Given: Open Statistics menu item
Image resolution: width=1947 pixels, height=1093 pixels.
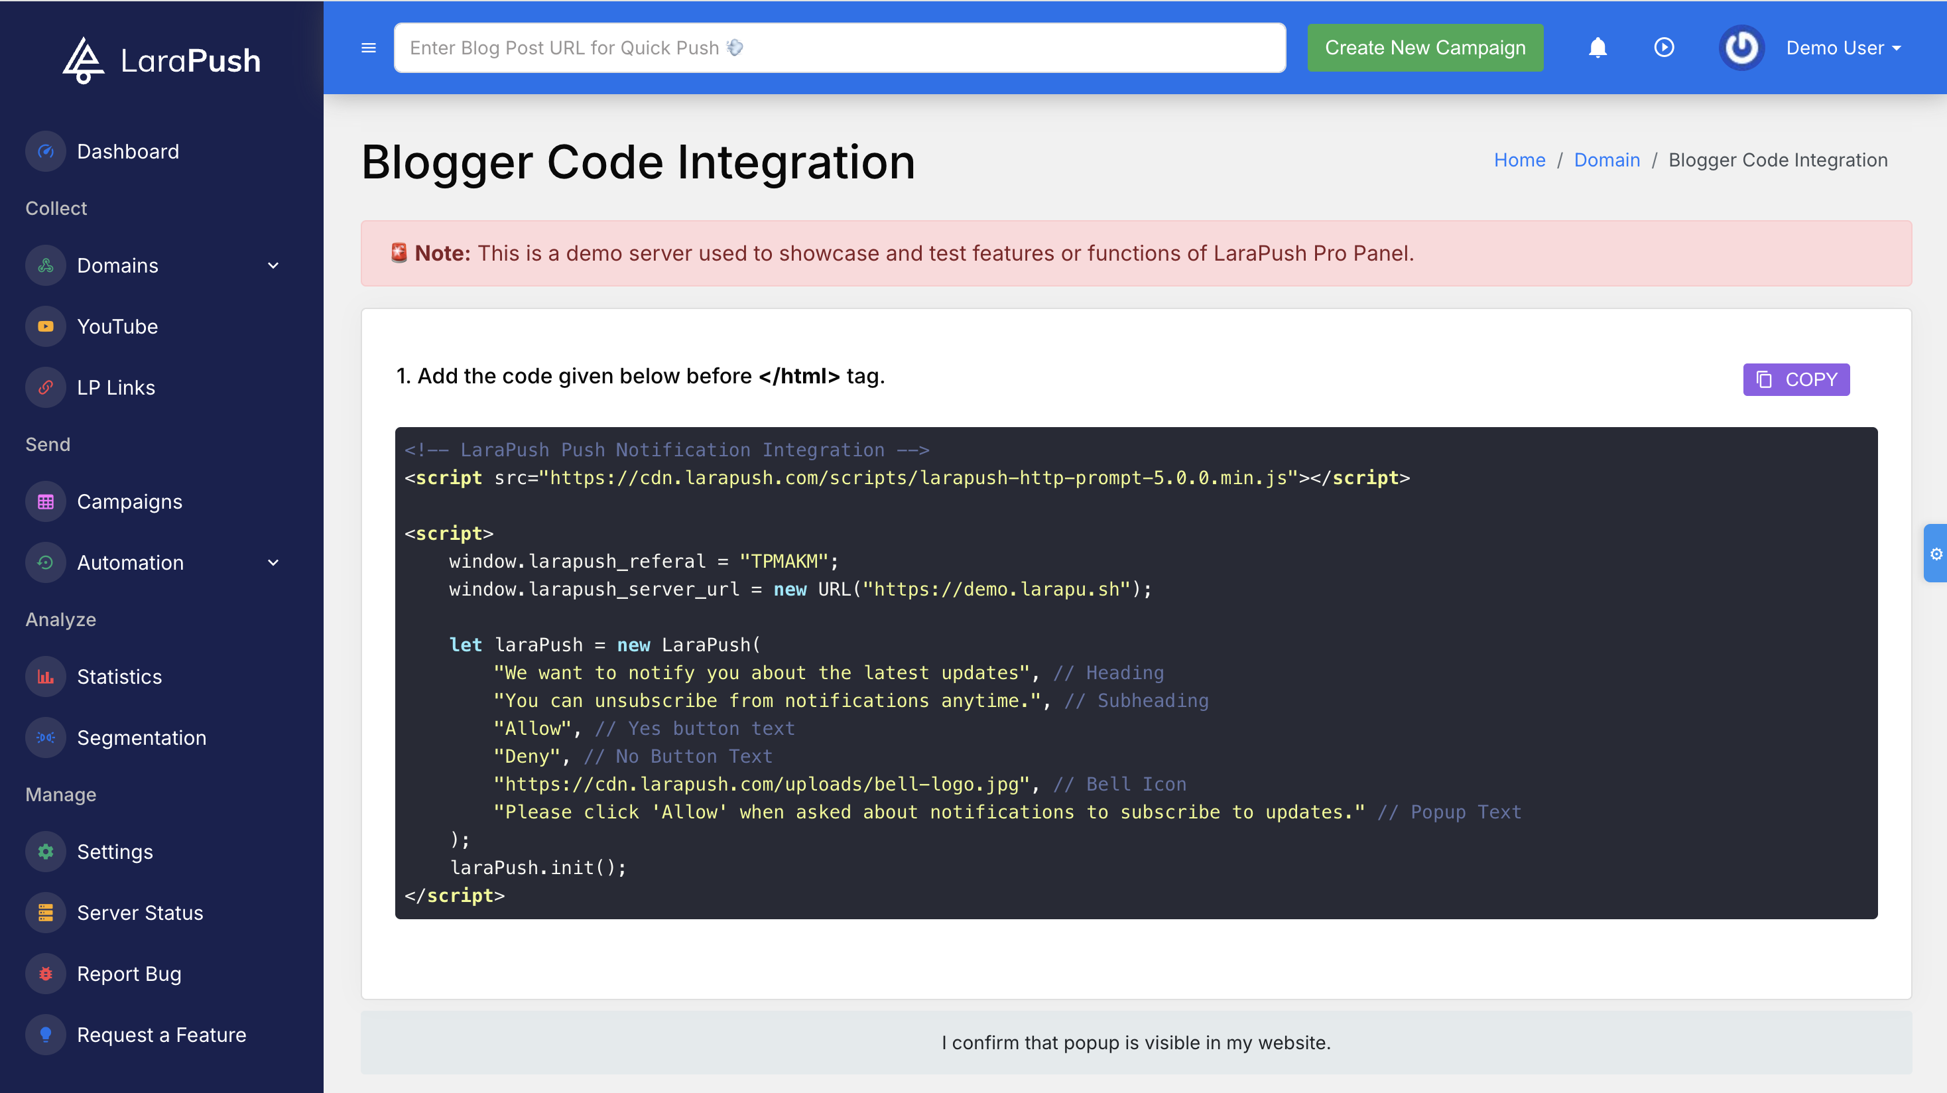Looking at the screenshot, I should click(119, 676).
